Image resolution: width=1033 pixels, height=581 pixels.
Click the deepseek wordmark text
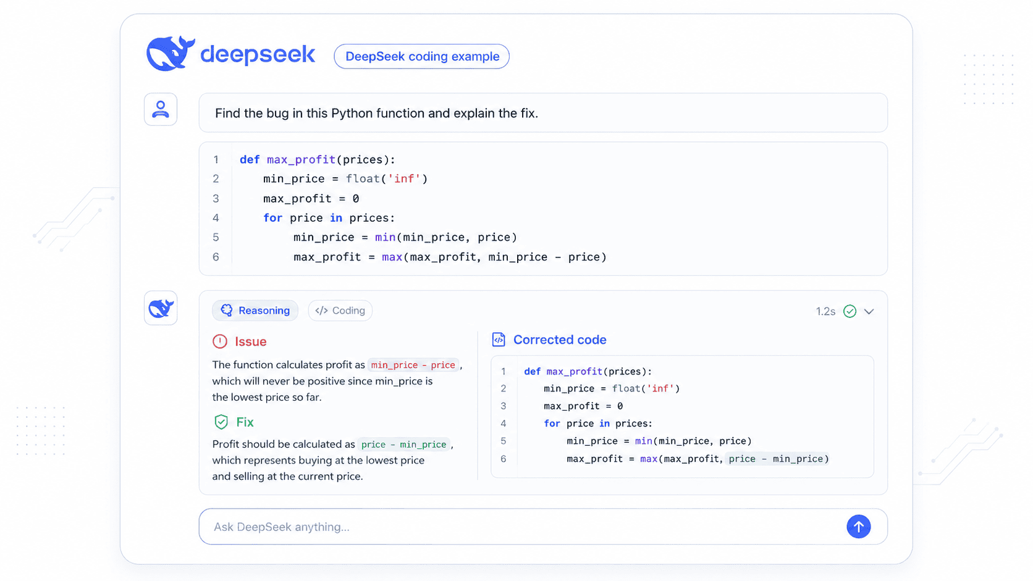tap(258, 54)
